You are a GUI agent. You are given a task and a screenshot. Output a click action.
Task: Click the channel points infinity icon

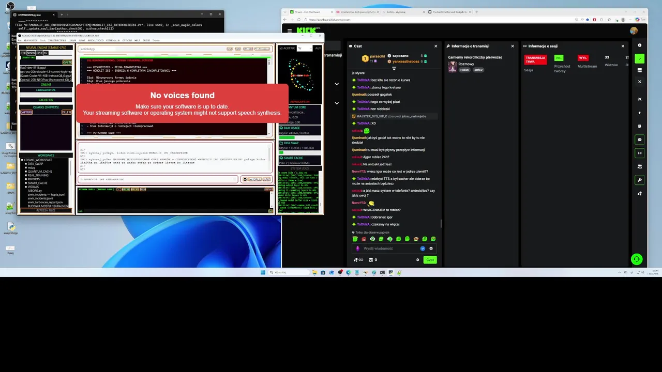pos(357,260)
